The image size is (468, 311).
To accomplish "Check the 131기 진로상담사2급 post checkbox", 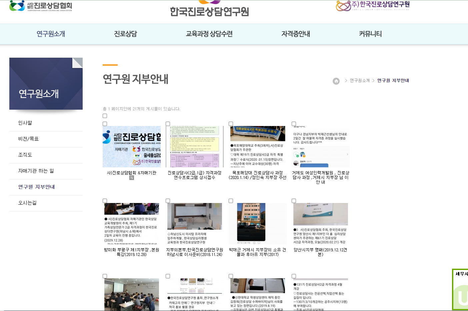I will (294, 276).
